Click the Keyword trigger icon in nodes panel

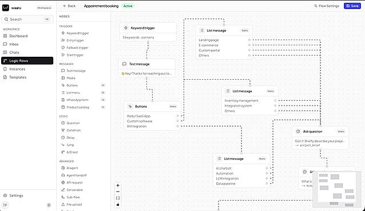[63, 33]
